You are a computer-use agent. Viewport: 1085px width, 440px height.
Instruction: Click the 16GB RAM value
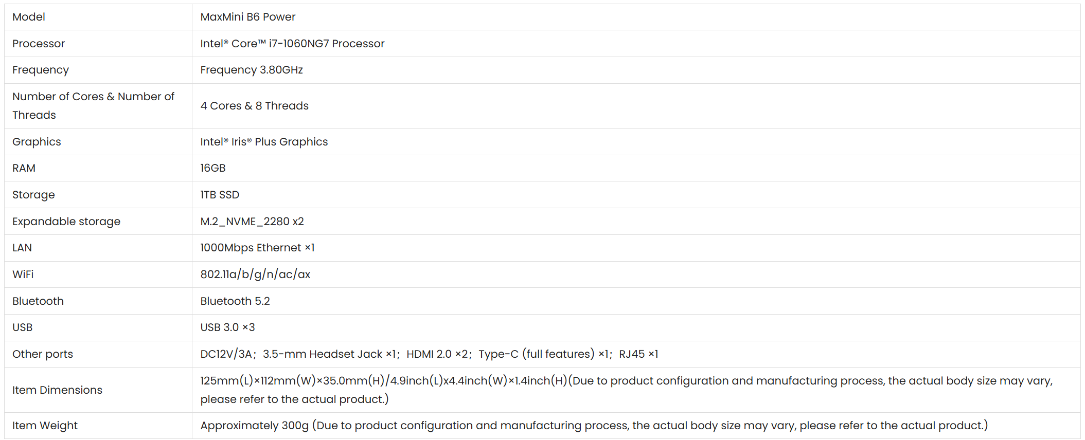pyautogui.click(x=213, y=168)
